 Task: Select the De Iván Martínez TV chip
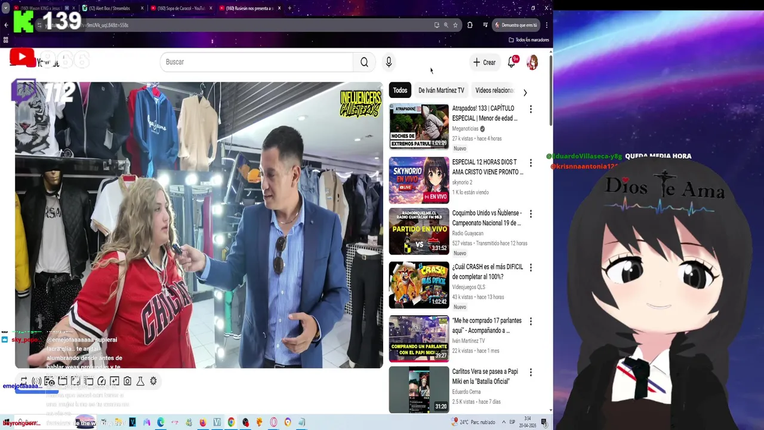(x=441, y=90)
